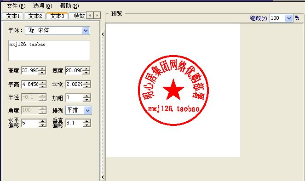305x181 pixels.
Task: Switch to the 文本1 tab
Action: pos(13,16)
